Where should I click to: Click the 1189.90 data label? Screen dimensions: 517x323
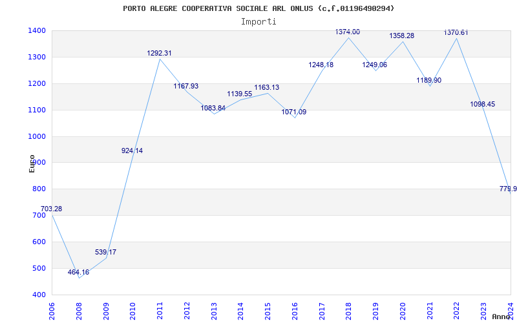click(x=428, y=80)
